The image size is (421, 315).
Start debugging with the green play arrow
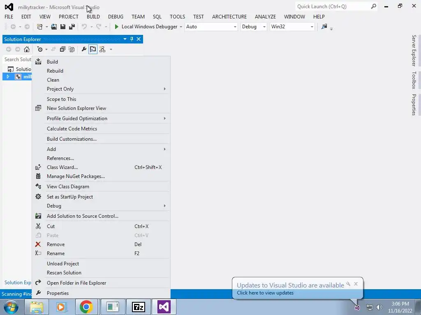point(116,27)
